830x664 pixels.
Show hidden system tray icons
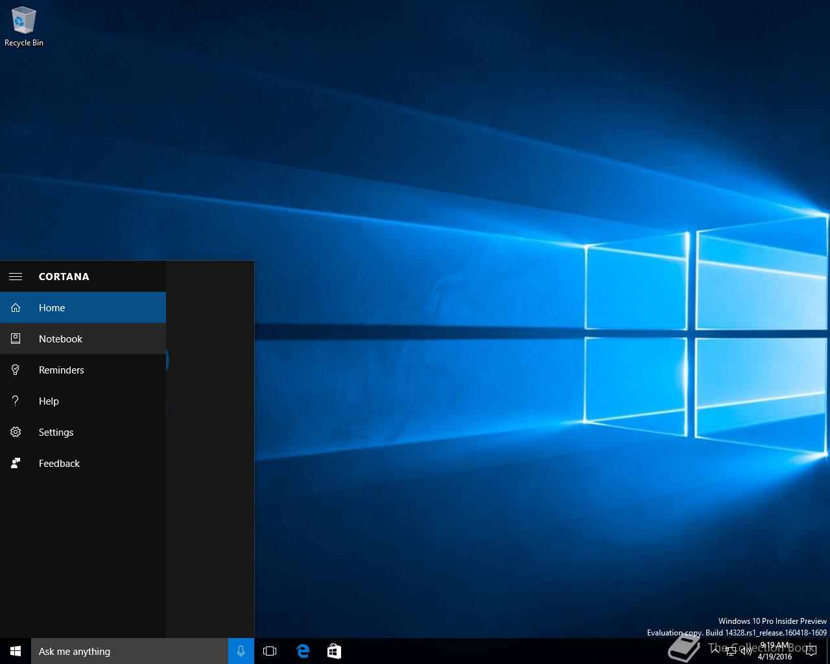point(715,651)
